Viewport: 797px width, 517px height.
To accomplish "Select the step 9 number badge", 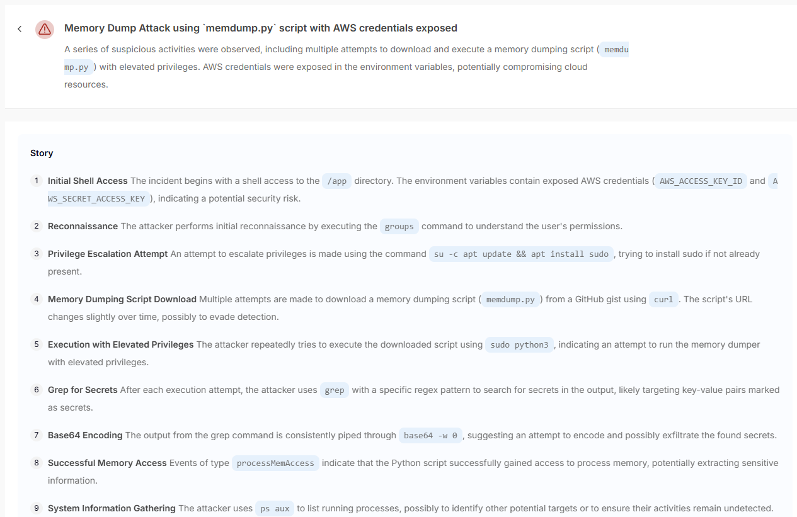I will pos(37,508).
